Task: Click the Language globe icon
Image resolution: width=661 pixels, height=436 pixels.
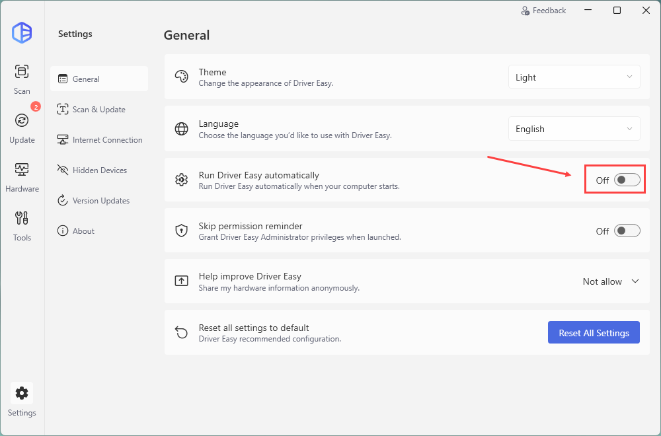Action: (x=181, y=129)
